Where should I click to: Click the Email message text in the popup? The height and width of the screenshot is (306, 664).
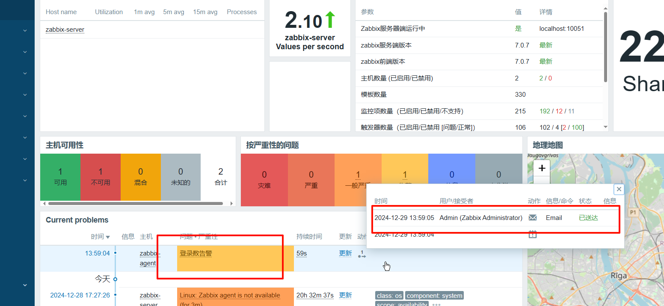[x=554, y=218]
